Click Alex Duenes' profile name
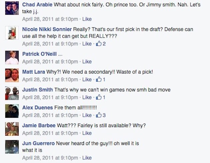 pos(38,108)
